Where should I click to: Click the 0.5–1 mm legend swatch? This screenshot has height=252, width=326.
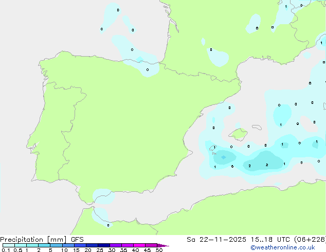(x=21, y=245)
